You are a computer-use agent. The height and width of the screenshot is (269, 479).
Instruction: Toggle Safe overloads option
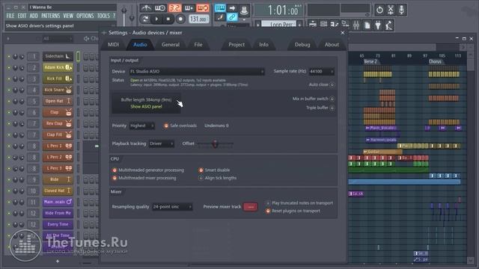(x=166, y=126)
